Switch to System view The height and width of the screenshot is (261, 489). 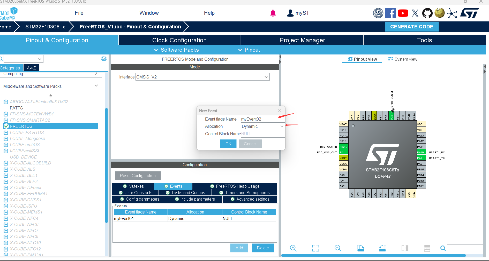pyautogui.click(x=403, y=59)
